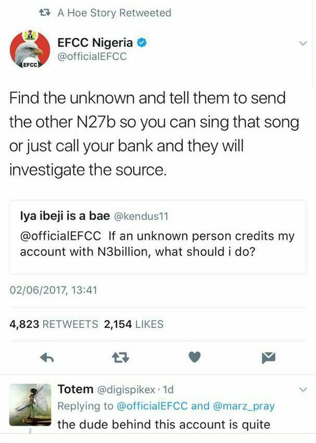Viewport: 316px width, 443px height.
Task: Click the EFCC Nigeria display name
Action: tap(95, 43)
